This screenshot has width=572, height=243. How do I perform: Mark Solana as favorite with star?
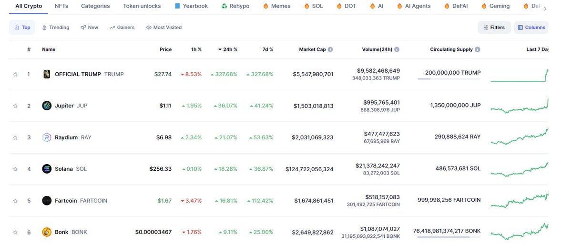coord(15,169)
